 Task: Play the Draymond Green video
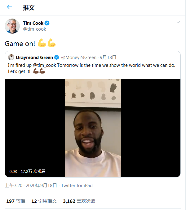(x=93, y=128)
